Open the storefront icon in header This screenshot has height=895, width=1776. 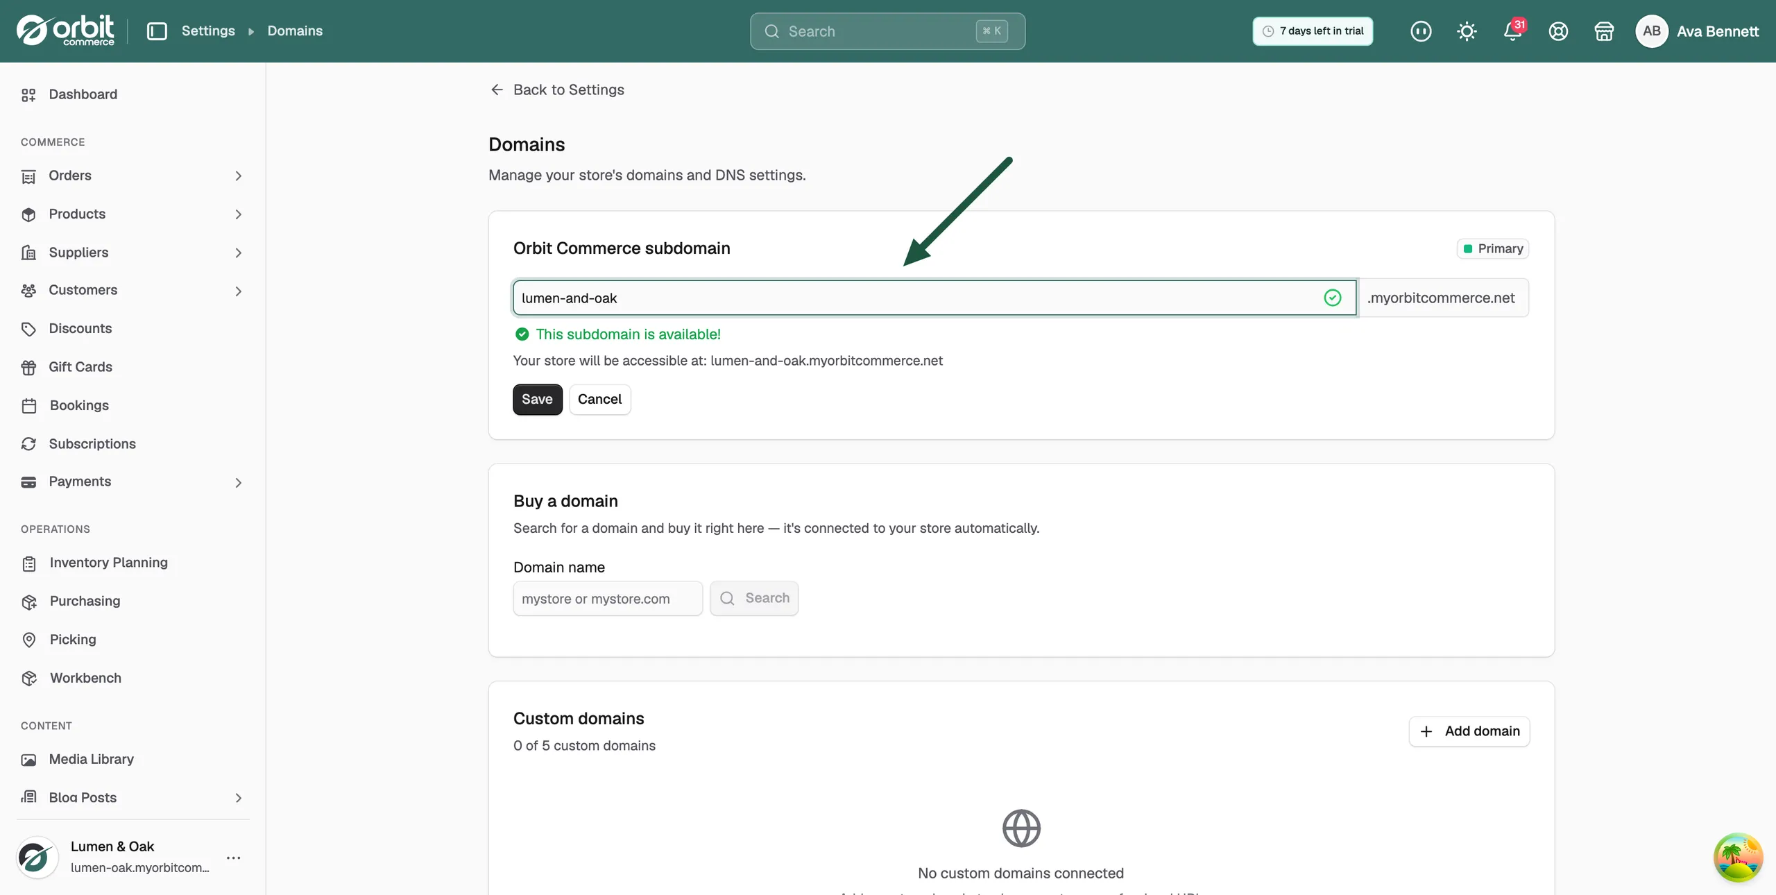click(x=1604, y=31)
